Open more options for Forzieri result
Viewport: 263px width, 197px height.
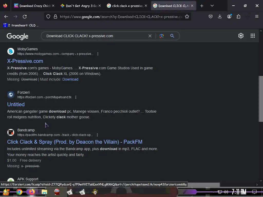pos(76,97)
